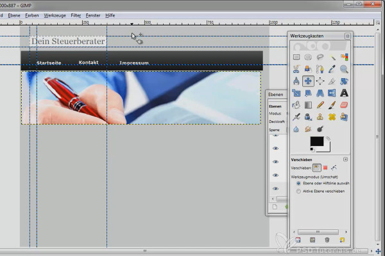Pick the Text tool (letter A)
Screen dimensions: 385x256
click(x=345, y=93)
